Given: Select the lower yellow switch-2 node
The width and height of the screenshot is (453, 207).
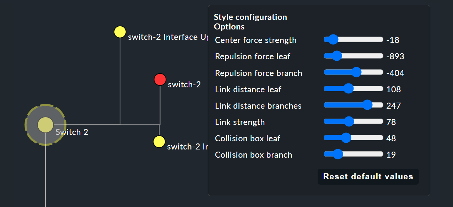Looking at the screenshot, I should tap(159, 142).
